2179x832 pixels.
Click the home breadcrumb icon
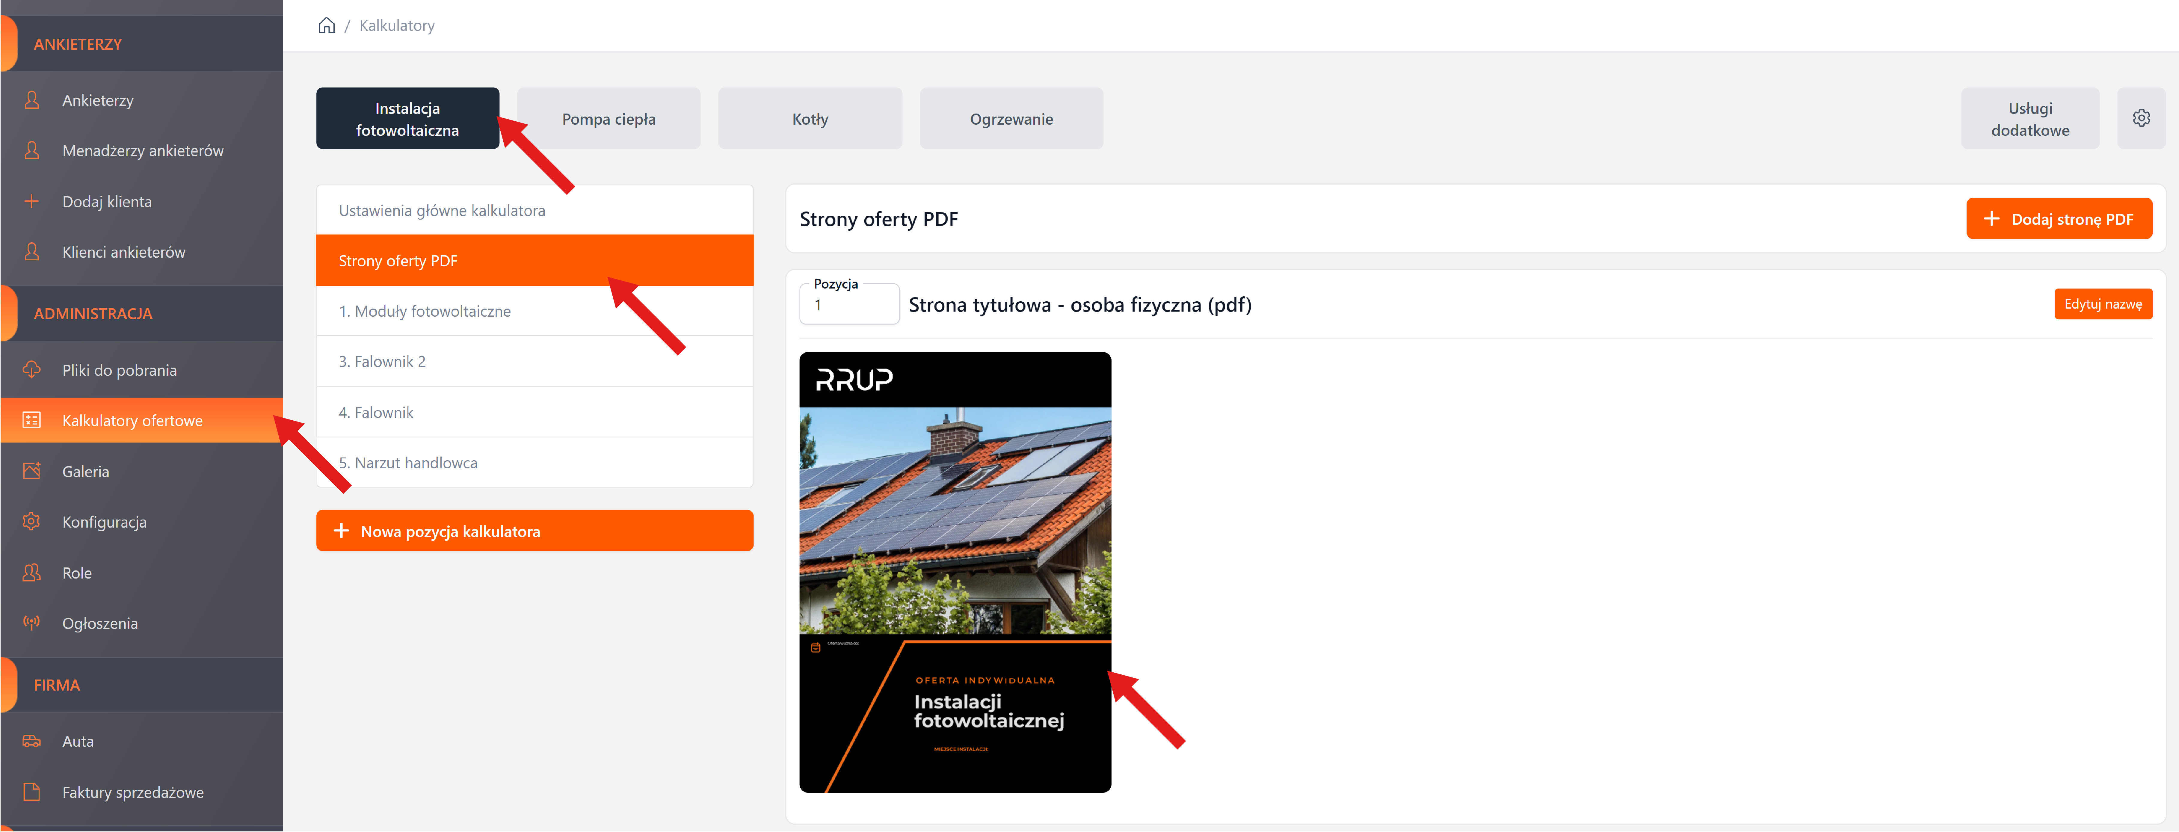click(x=327, y=25)
